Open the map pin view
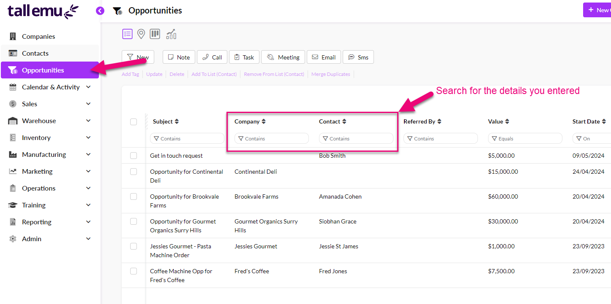Image resolution: width=611 pixels, height=304 pixels. click(x=141, y=34)
